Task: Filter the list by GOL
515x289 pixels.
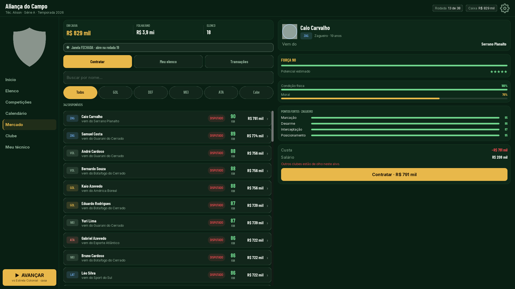Action: click(x=115, y=92)
